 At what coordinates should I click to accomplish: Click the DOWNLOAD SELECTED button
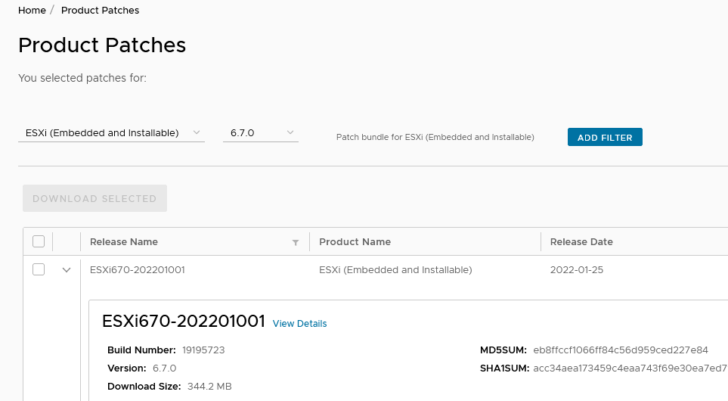(x=94, y=198)
